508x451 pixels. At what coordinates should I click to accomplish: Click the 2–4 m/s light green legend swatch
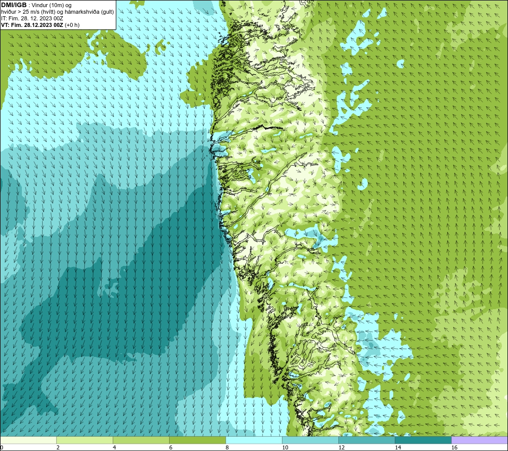[85, 440]
